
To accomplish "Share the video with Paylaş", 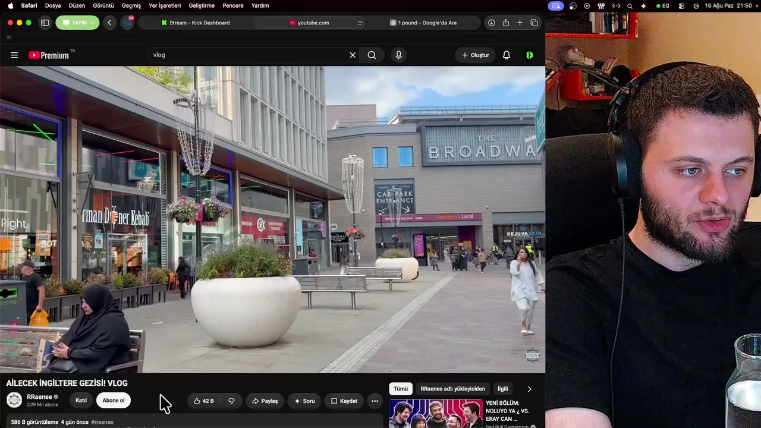I will click(x=265, y=401).
